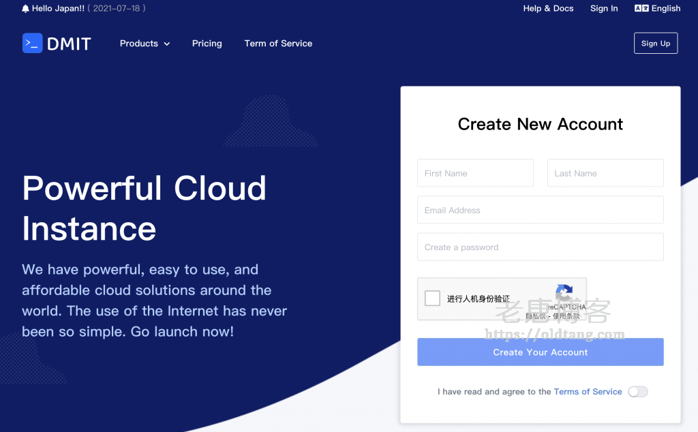Screen dimensions: 698x432
Task: Open the Terms of Service link
Action: pos(588,391)
